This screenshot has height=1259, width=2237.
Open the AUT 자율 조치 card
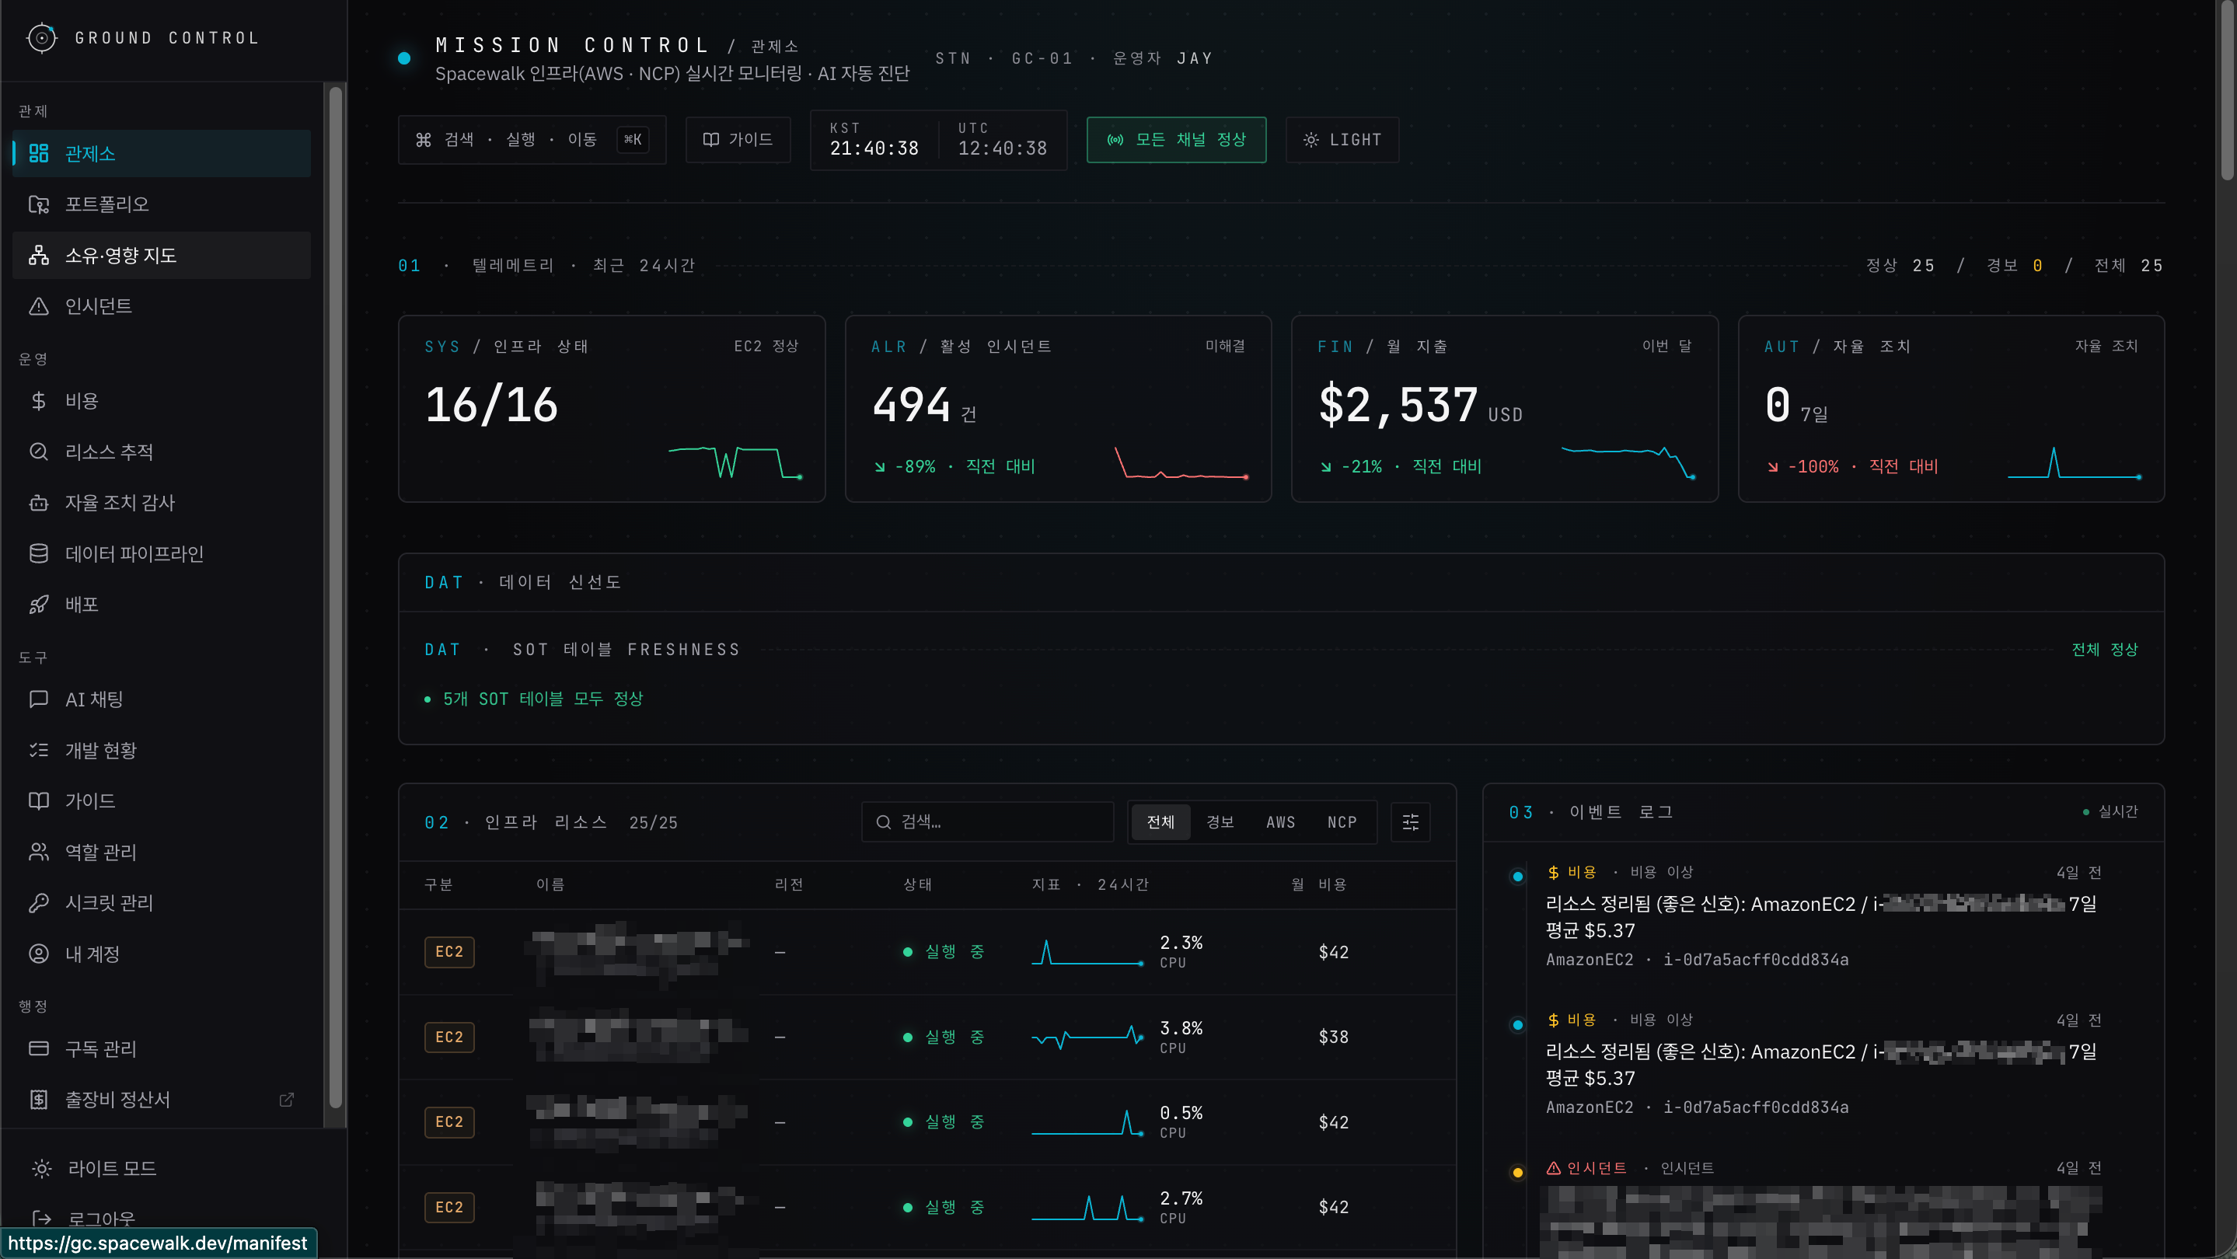[1950, 408]
